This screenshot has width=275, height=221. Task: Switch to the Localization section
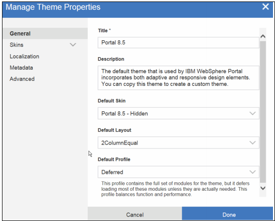[24, 56]
